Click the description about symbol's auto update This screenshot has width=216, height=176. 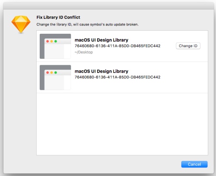point(87,24)
